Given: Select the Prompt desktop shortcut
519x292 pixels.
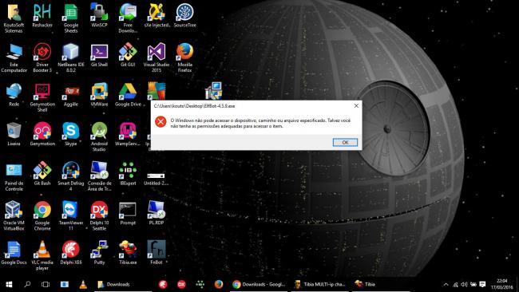Looking at the screenshot, I should coord(128,213).
